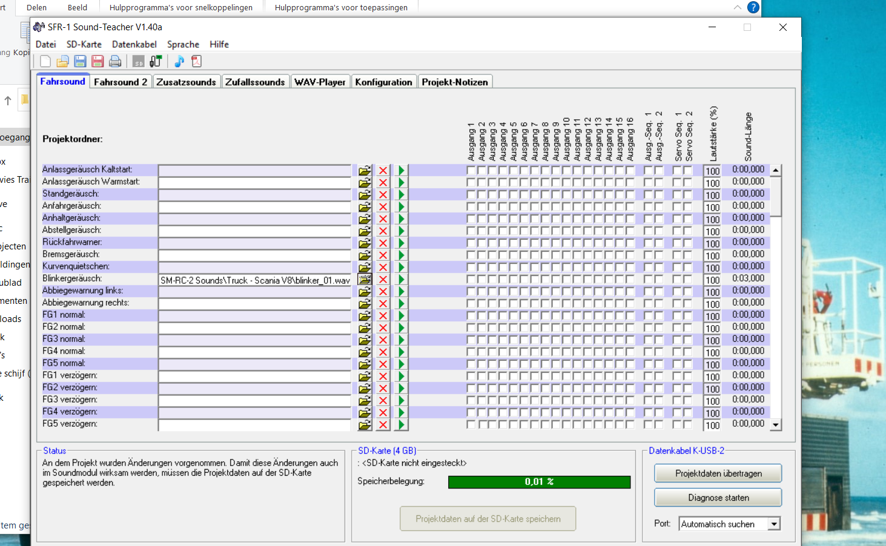Check Ausg.-Seq. 2 for Abbiegewarnung rechts

tap(659, 304)
